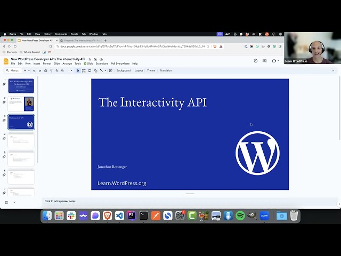The width and height of the screenshot is (341, 256).
Task: Click the Layout button
Action: point(139,70)
